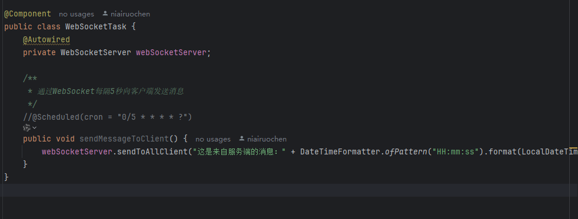Click the @Component annotation
Viewport: 578px width, 219px height.
click(x=28, y=14)
